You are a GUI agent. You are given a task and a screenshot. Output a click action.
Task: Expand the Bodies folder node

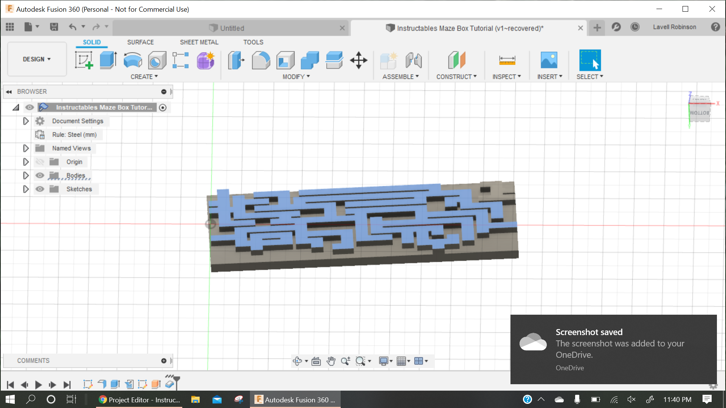26,176
